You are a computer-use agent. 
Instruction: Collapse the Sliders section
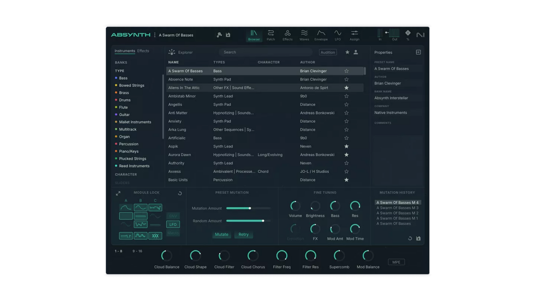point(124,183)
